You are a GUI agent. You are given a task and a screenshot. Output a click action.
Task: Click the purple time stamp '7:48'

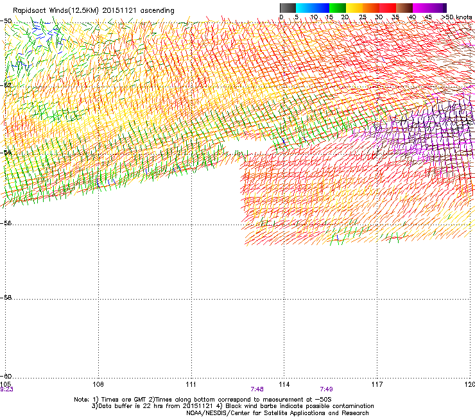pos(257,389)
